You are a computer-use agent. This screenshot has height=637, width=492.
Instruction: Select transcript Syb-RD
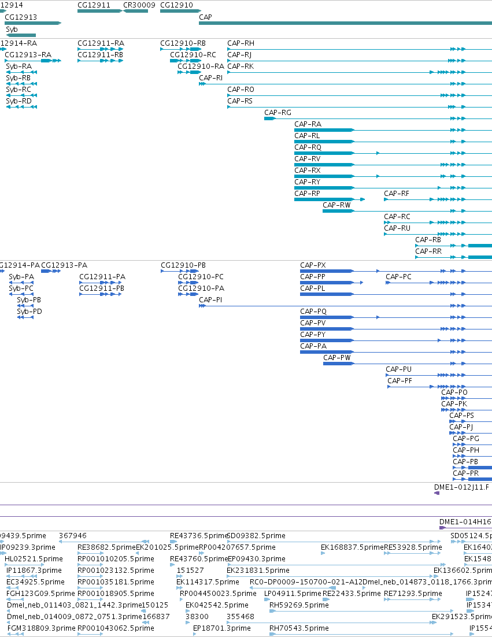click(21, 107)
